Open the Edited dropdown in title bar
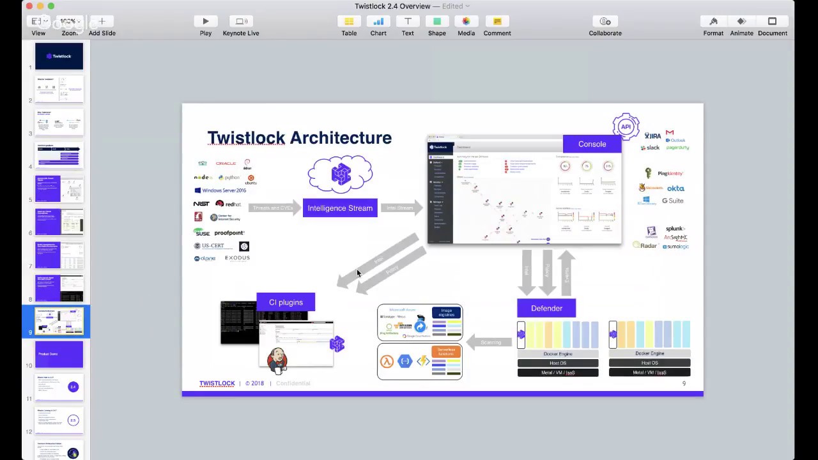 click(x=455, y=6)
